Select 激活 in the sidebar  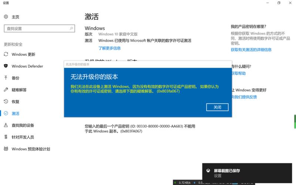pos(16,114)
